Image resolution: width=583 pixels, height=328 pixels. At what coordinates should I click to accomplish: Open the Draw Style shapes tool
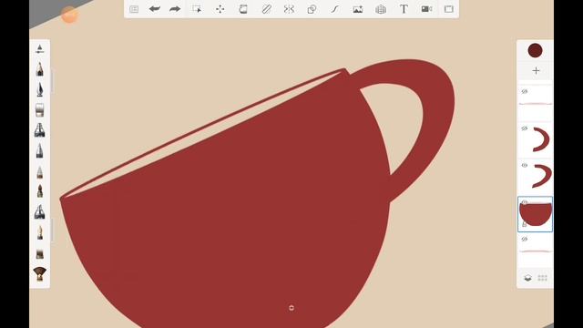(312, 9)
